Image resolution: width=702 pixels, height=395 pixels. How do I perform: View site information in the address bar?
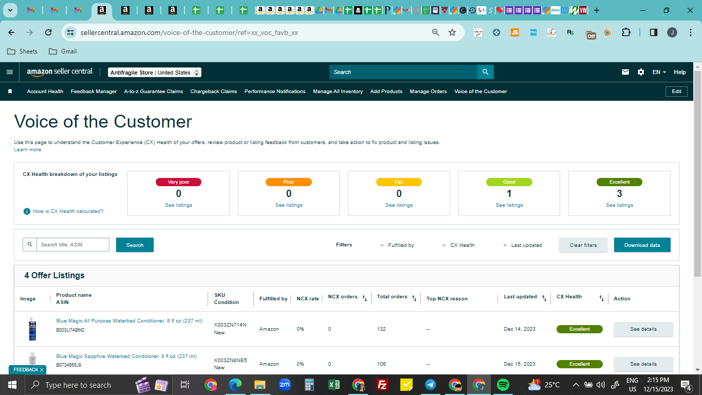pos(70,32)
